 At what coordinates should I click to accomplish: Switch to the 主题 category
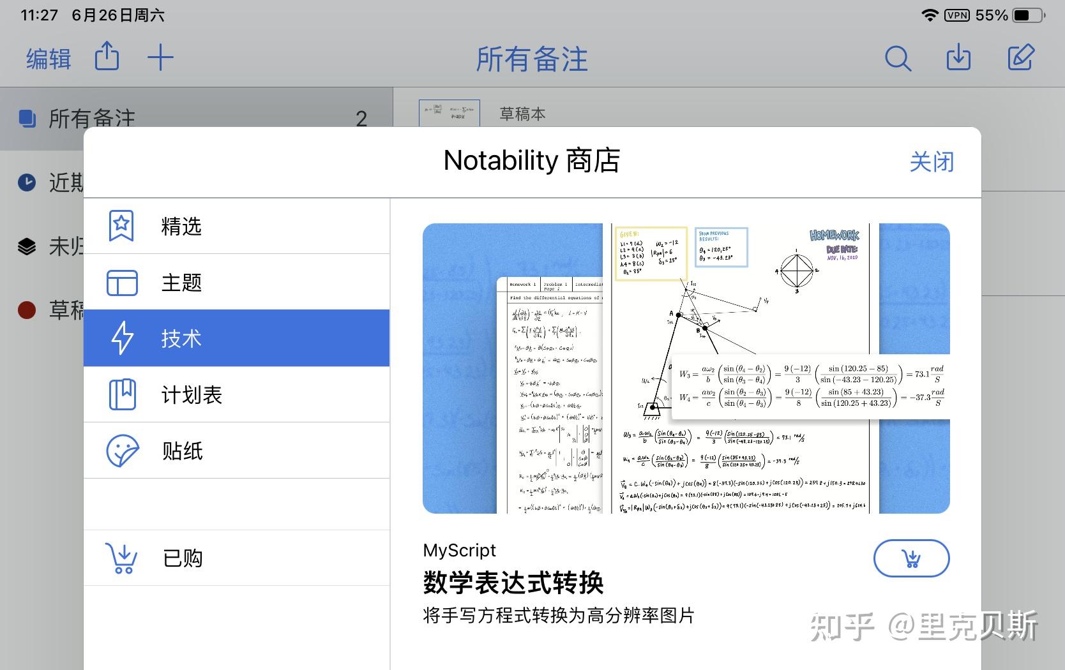tap(183, 283)
